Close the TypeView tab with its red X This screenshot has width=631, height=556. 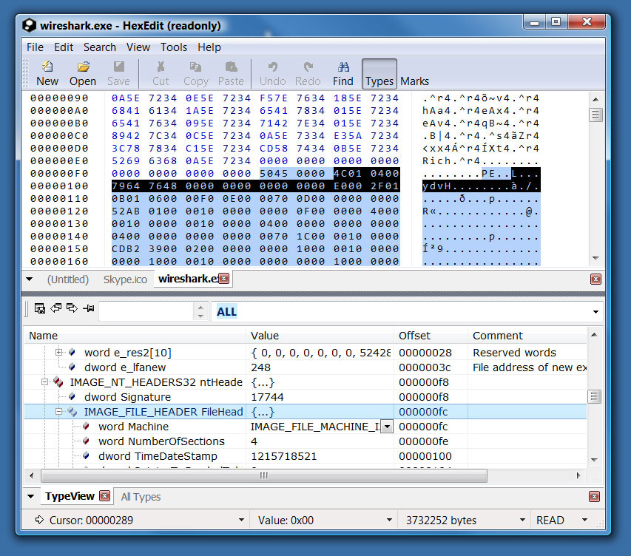click(x=104, y=495)
